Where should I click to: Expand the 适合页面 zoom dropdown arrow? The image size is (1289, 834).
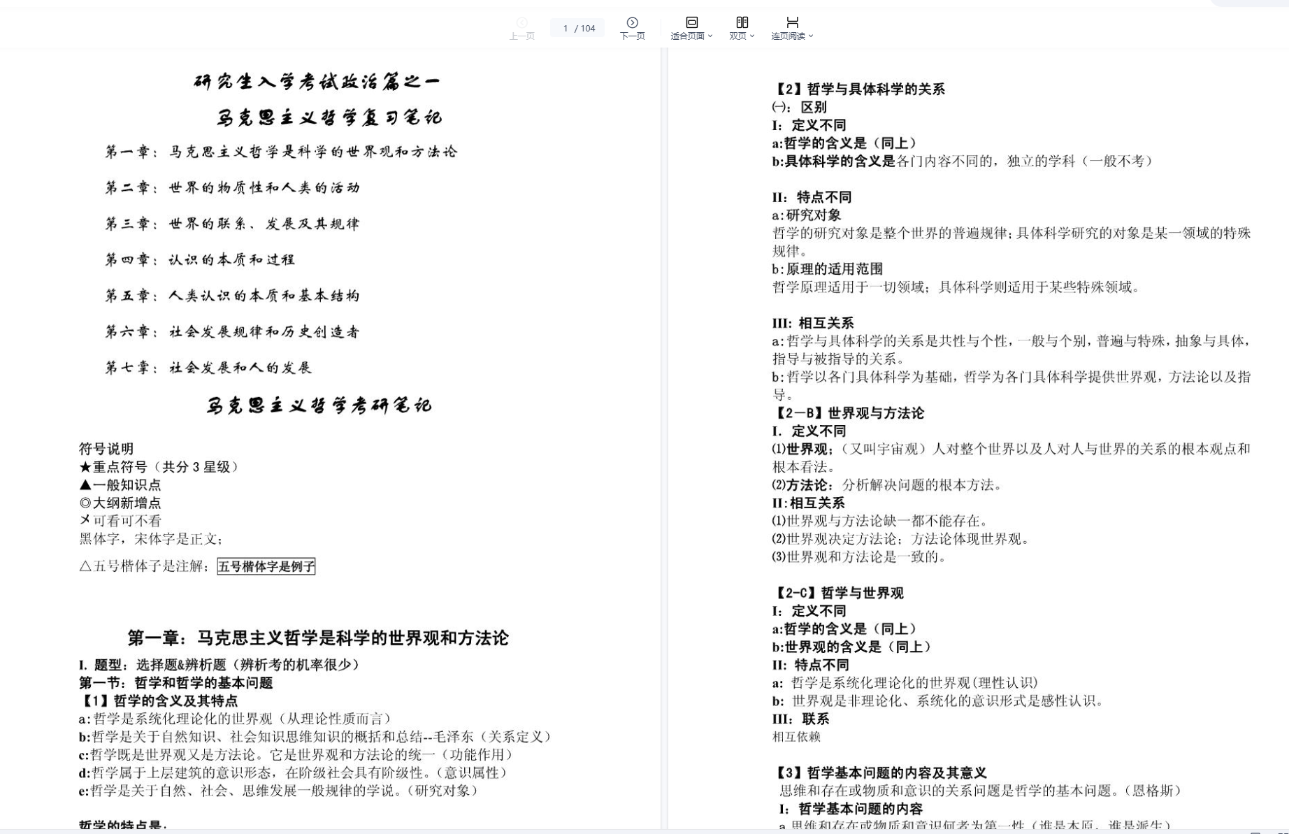click(710, 36)
